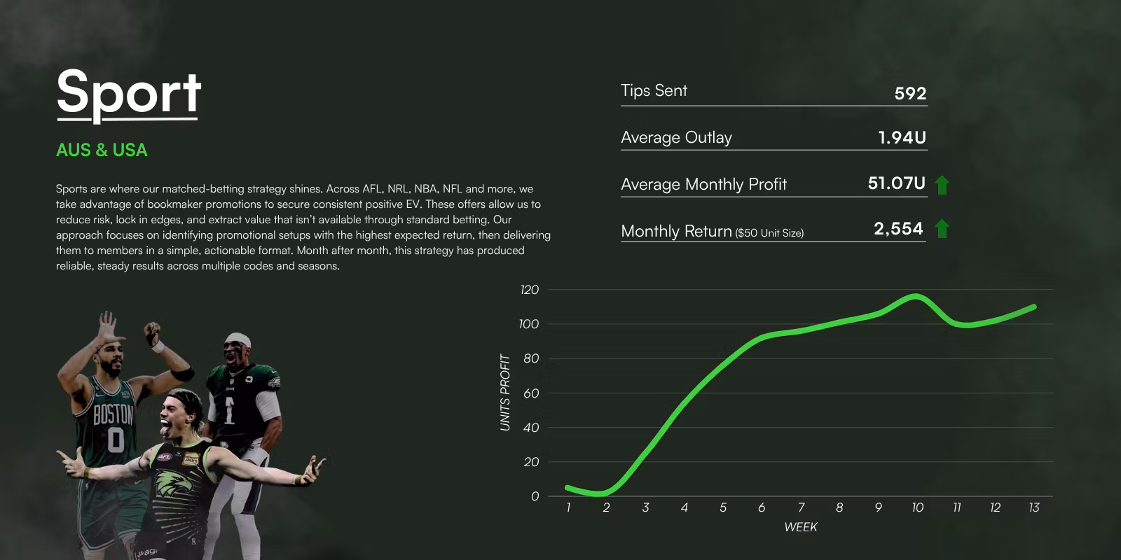Click the green arrow beside 51.07U
The image size is (1121, 560).
tap(942, 185)
